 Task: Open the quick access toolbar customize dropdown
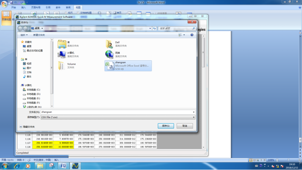27,3
